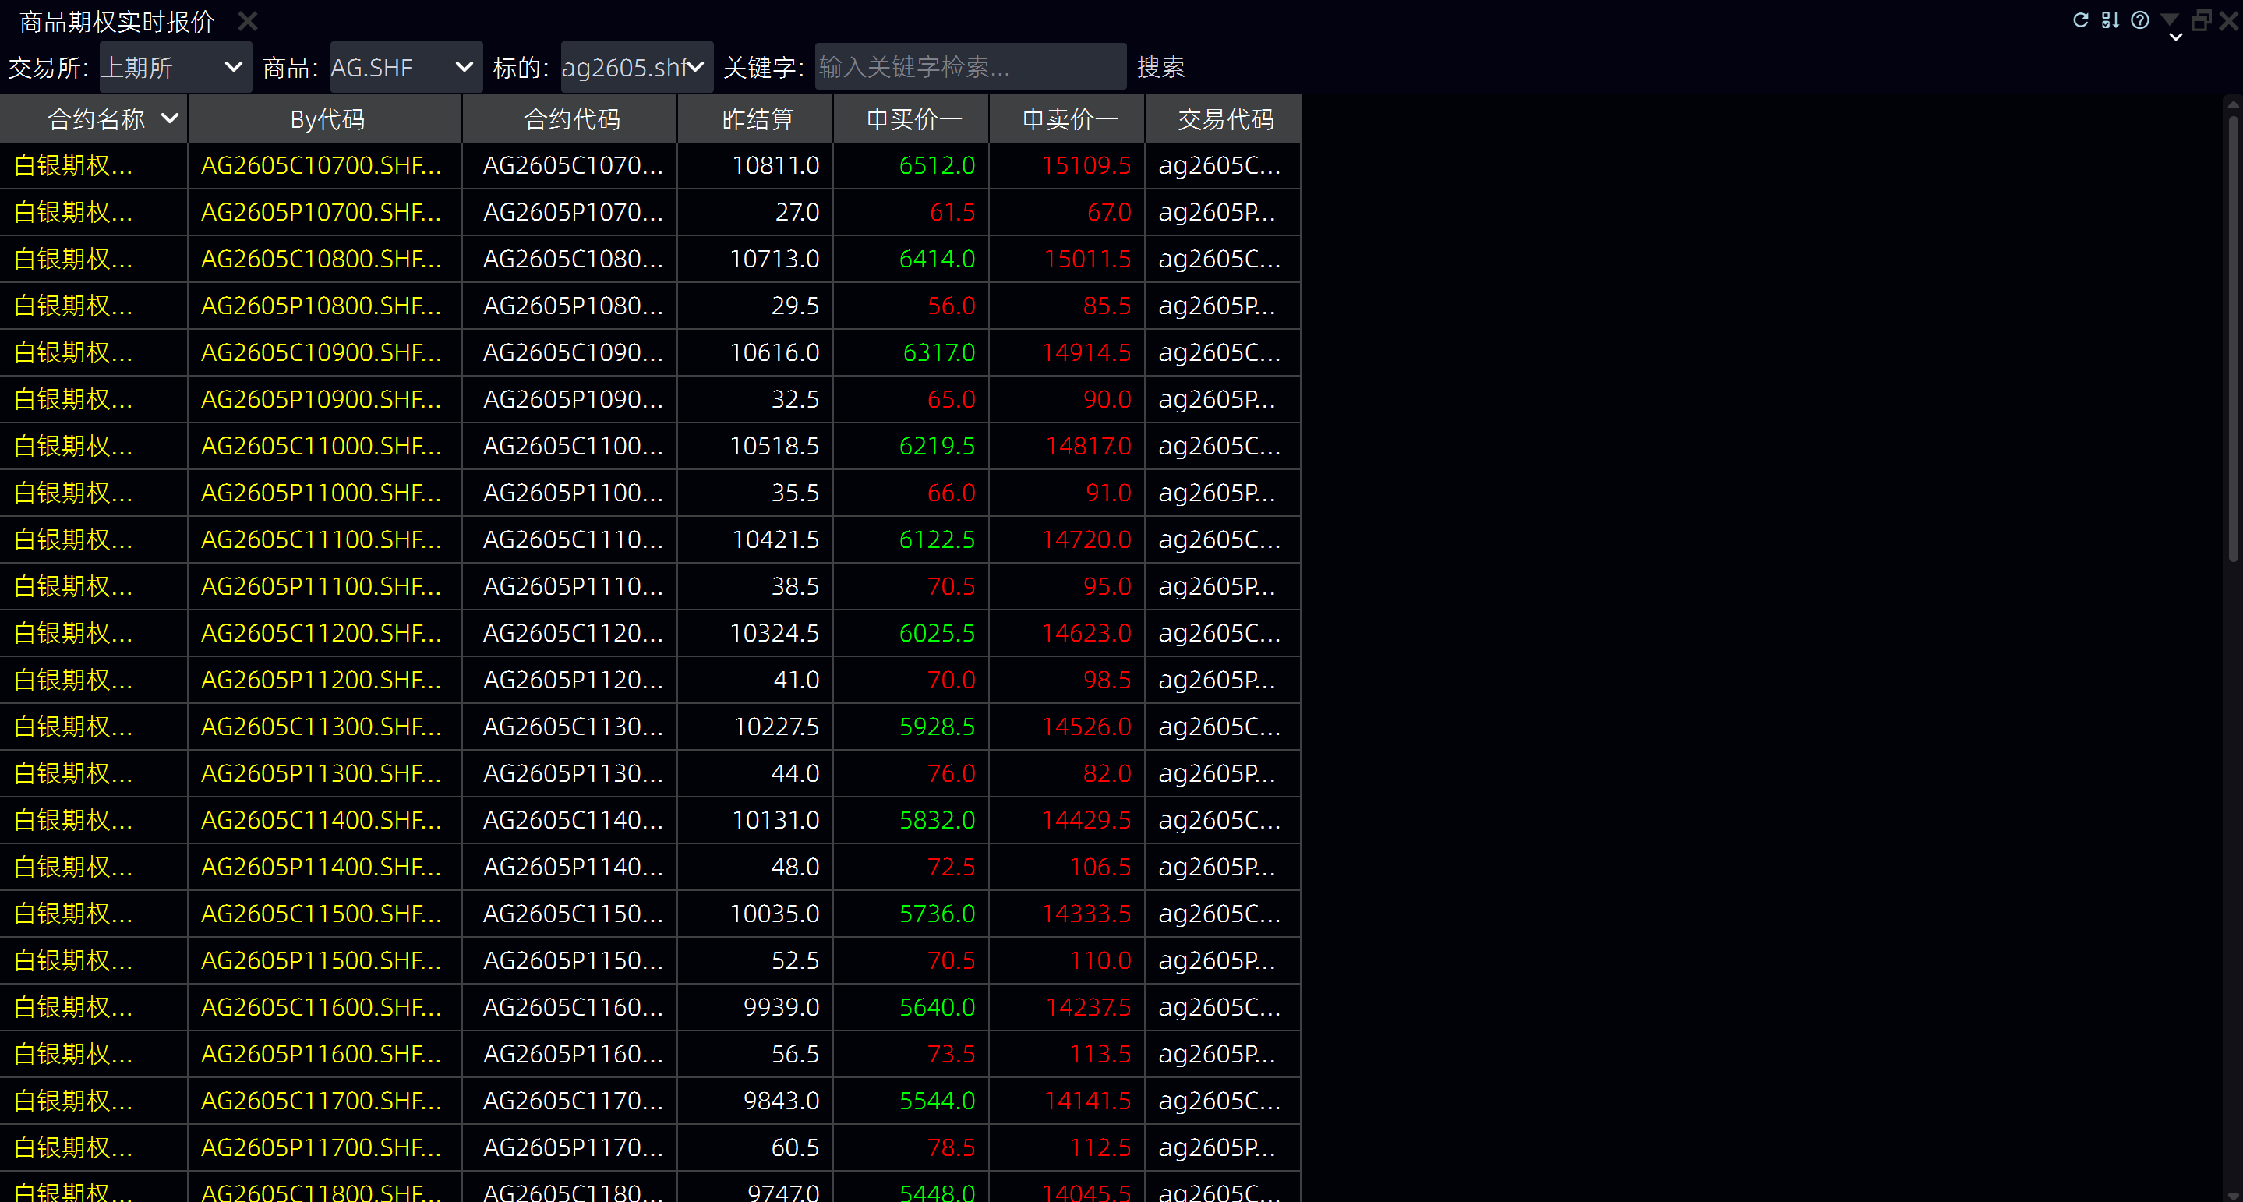Close the 商品期权实时报价 tab with X
The image size is (2243, 1202).
(247, 21)
